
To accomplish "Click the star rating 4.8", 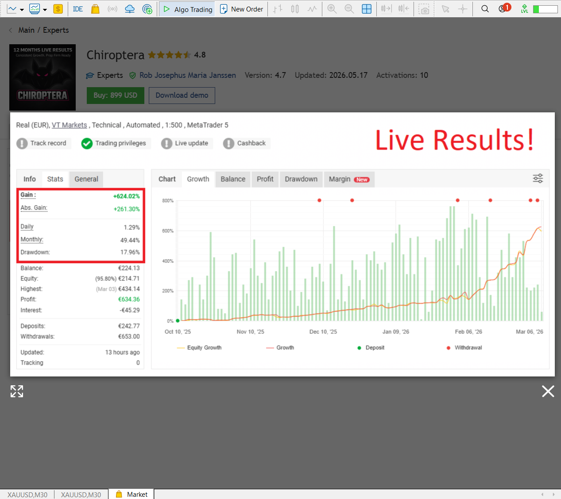I will 177,55.
